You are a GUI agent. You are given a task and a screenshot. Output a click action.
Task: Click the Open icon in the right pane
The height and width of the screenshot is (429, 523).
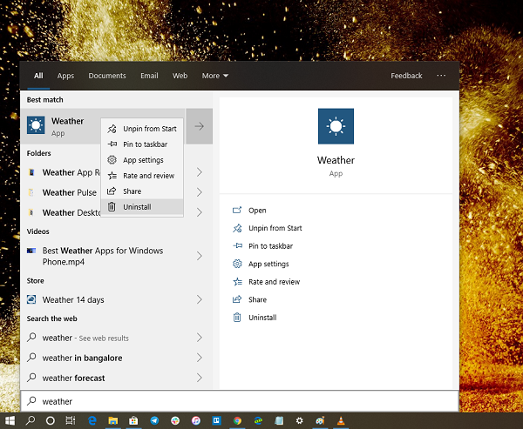pyautogui.click(x=237, y=211)
